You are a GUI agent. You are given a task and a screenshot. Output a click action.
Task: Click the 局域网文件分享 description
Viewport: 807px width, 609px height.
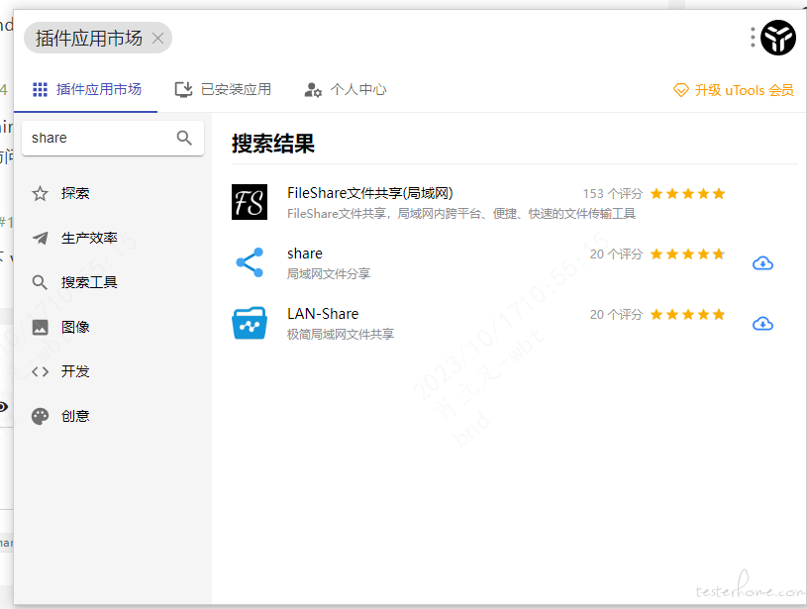329,274
